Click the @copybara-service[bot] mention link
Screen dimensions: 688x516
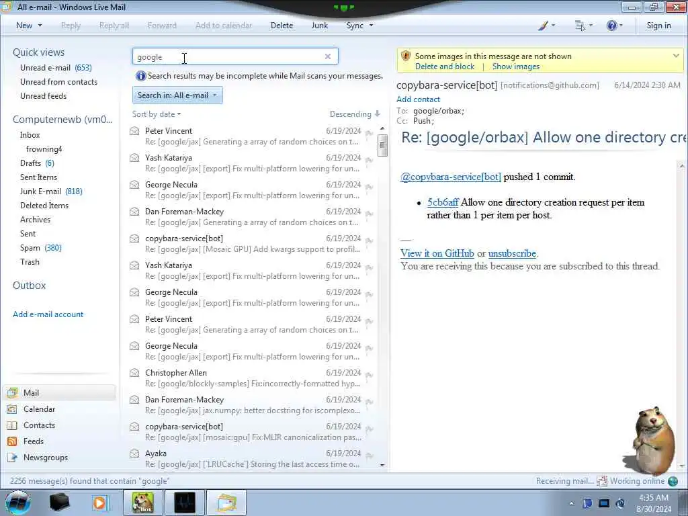tap(451, 177)
